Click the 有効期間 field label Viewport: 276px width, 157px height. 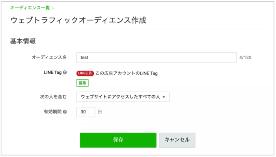(52, 112)
